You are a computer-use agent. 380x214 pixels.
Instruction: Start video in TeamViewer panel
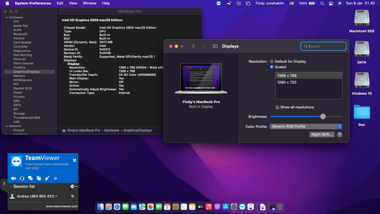point(13,178)
